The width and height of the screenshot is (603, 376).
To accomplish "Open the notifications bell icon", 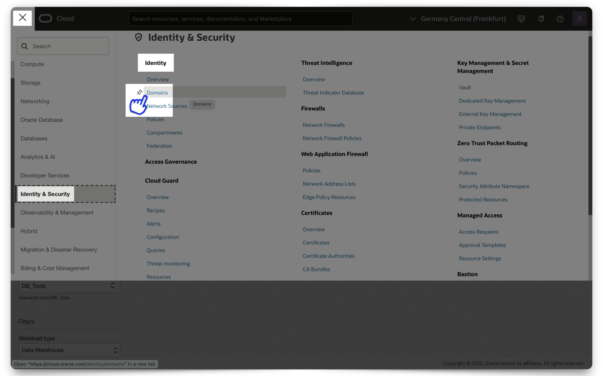I will coord(541,18).
